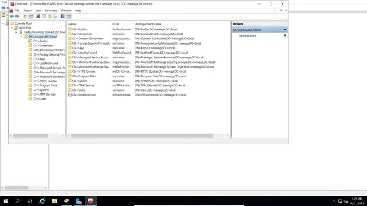Click the Back arrow in Console1 toolbar
This screenshot has height=206, width=367.
11,17
